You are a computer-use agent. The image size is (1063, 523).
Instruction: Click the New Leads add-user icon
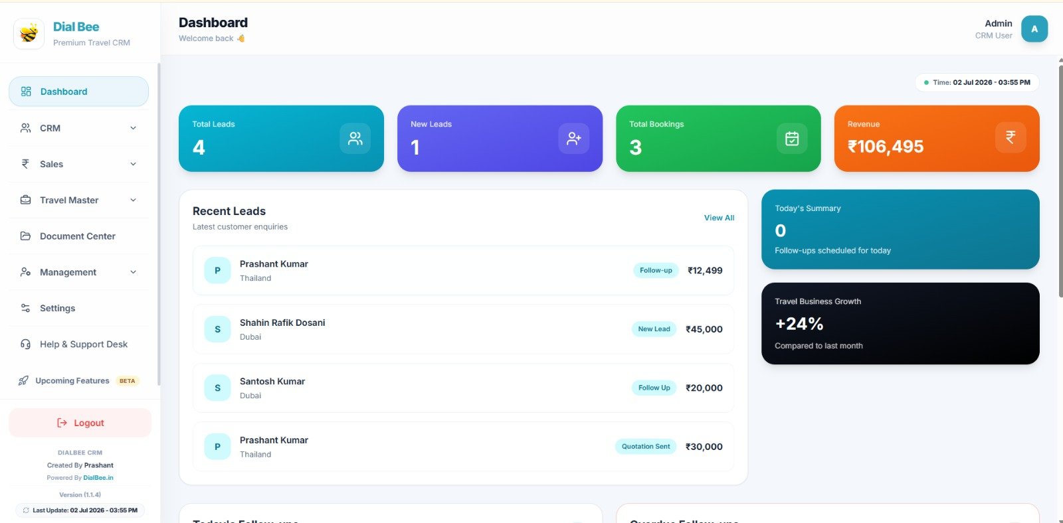[574, 138]
